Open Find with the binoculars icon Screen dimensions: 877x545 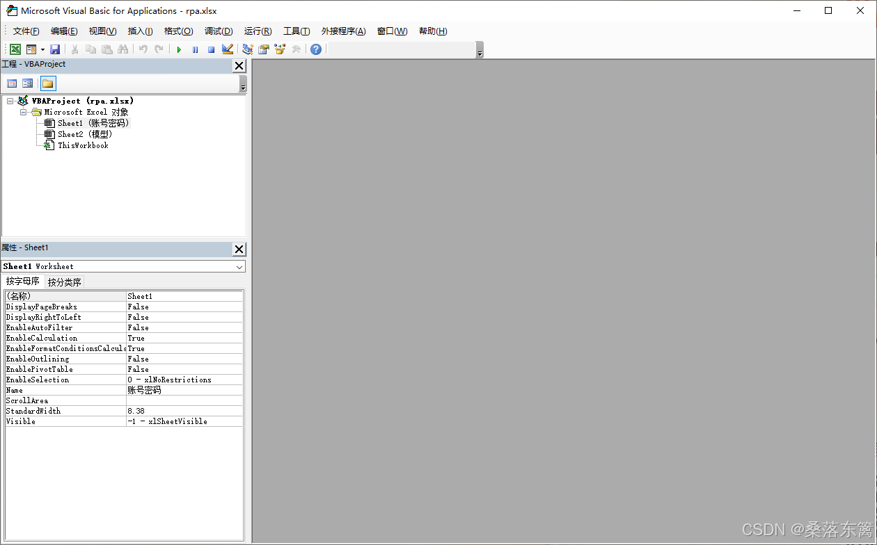point(123,49)
